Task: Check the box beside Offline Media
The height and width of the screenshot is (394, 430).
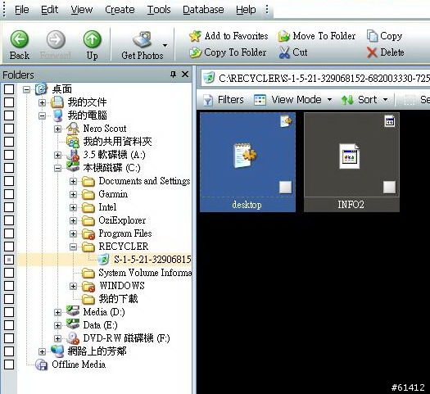Action: (9, 365)
